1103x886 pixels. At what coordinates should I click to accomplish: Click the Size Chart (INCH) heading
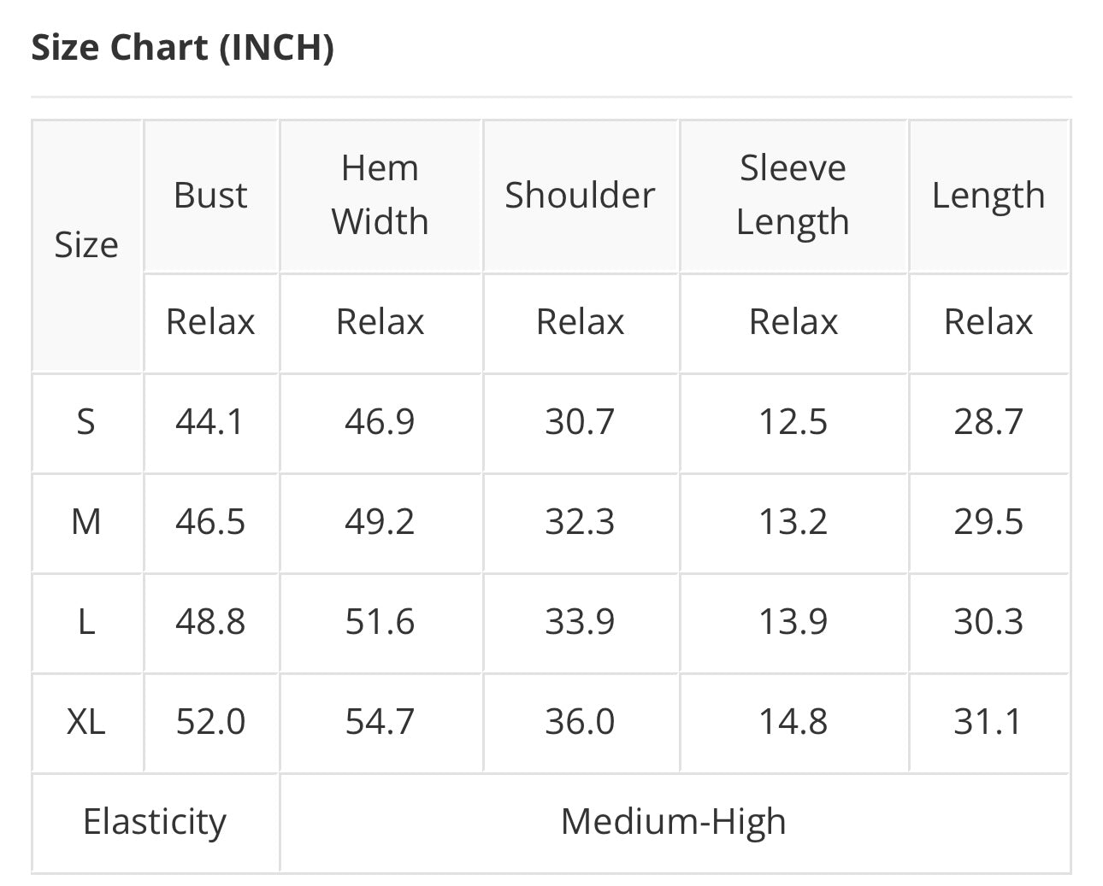coord(182,47)
